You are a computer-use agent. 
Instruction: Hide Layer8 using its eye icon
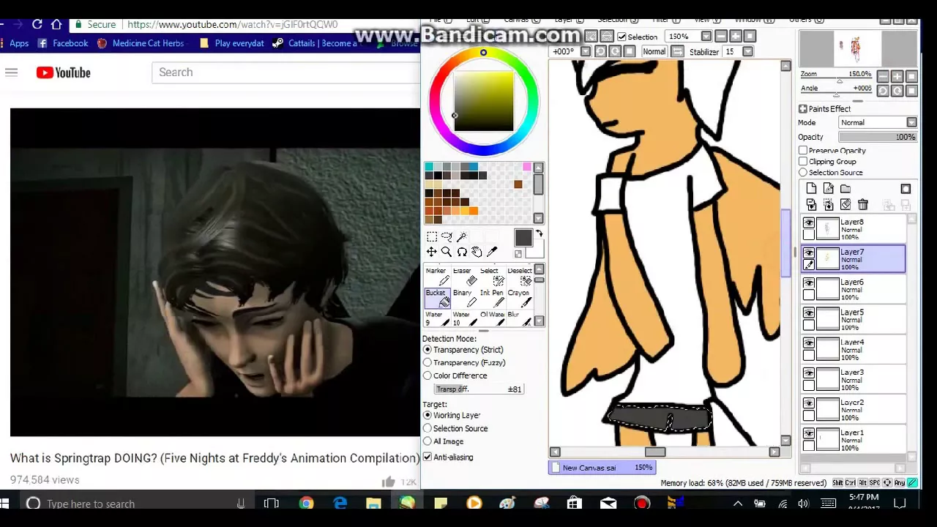pos(809,223)
